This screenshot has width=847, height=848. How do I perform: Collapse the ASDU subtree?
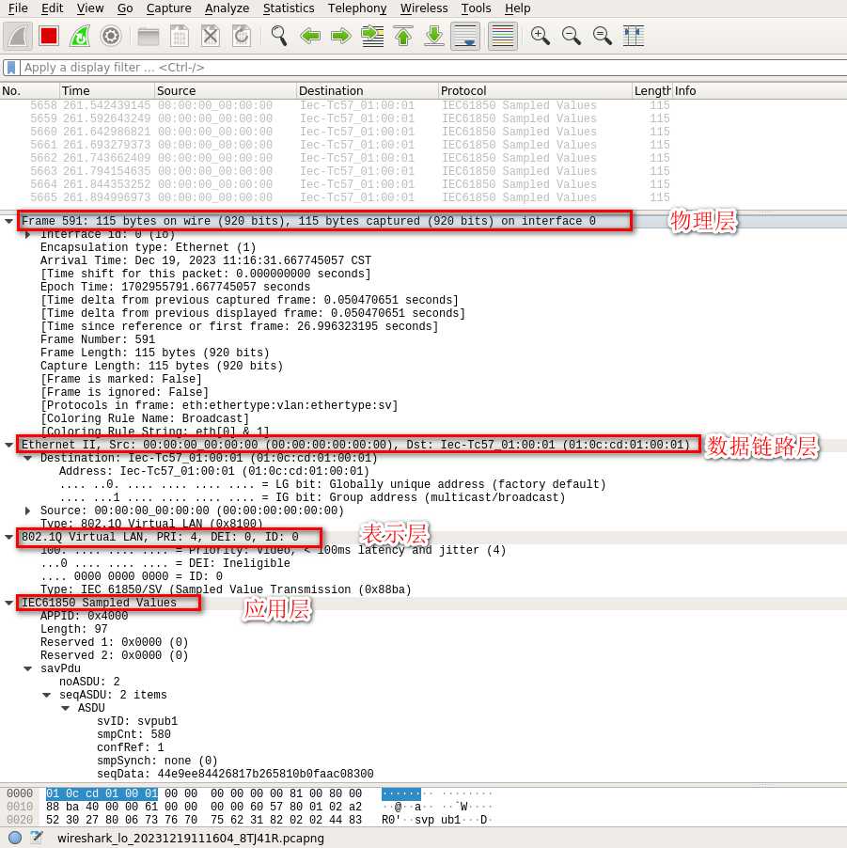[x=66, y=709]
